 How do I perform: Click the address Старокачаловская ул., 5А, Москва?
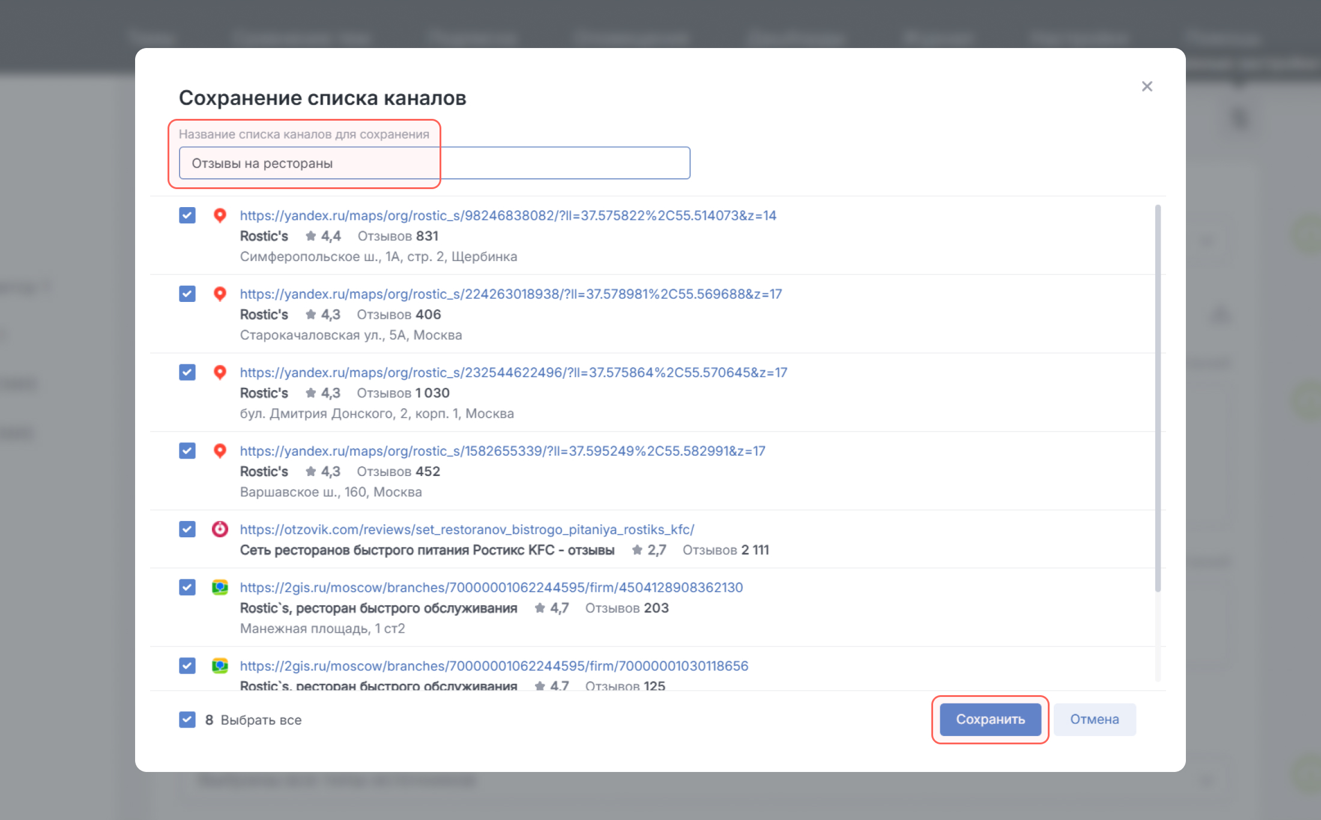coord(351,335)
